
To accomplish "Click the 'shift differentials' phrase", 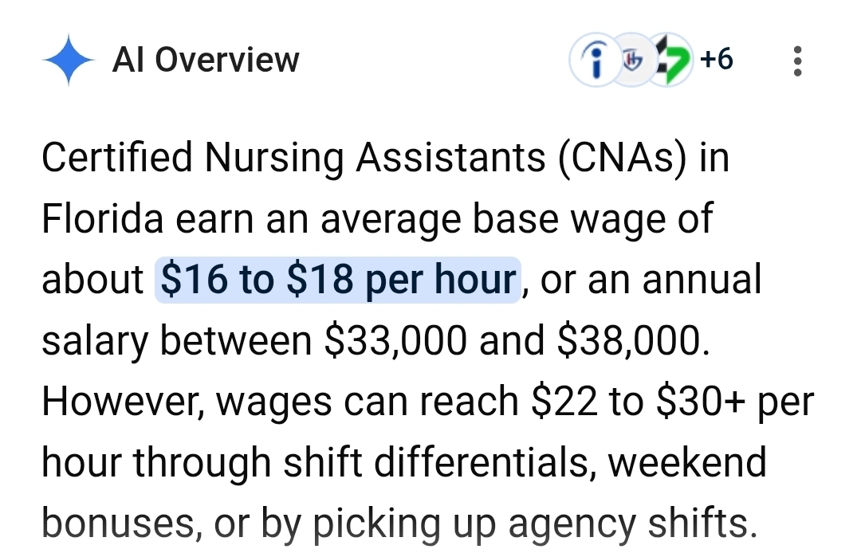I will point(439,462).
